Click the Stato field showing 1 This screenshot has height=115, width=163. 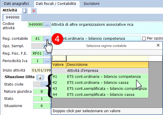(42, 99)
